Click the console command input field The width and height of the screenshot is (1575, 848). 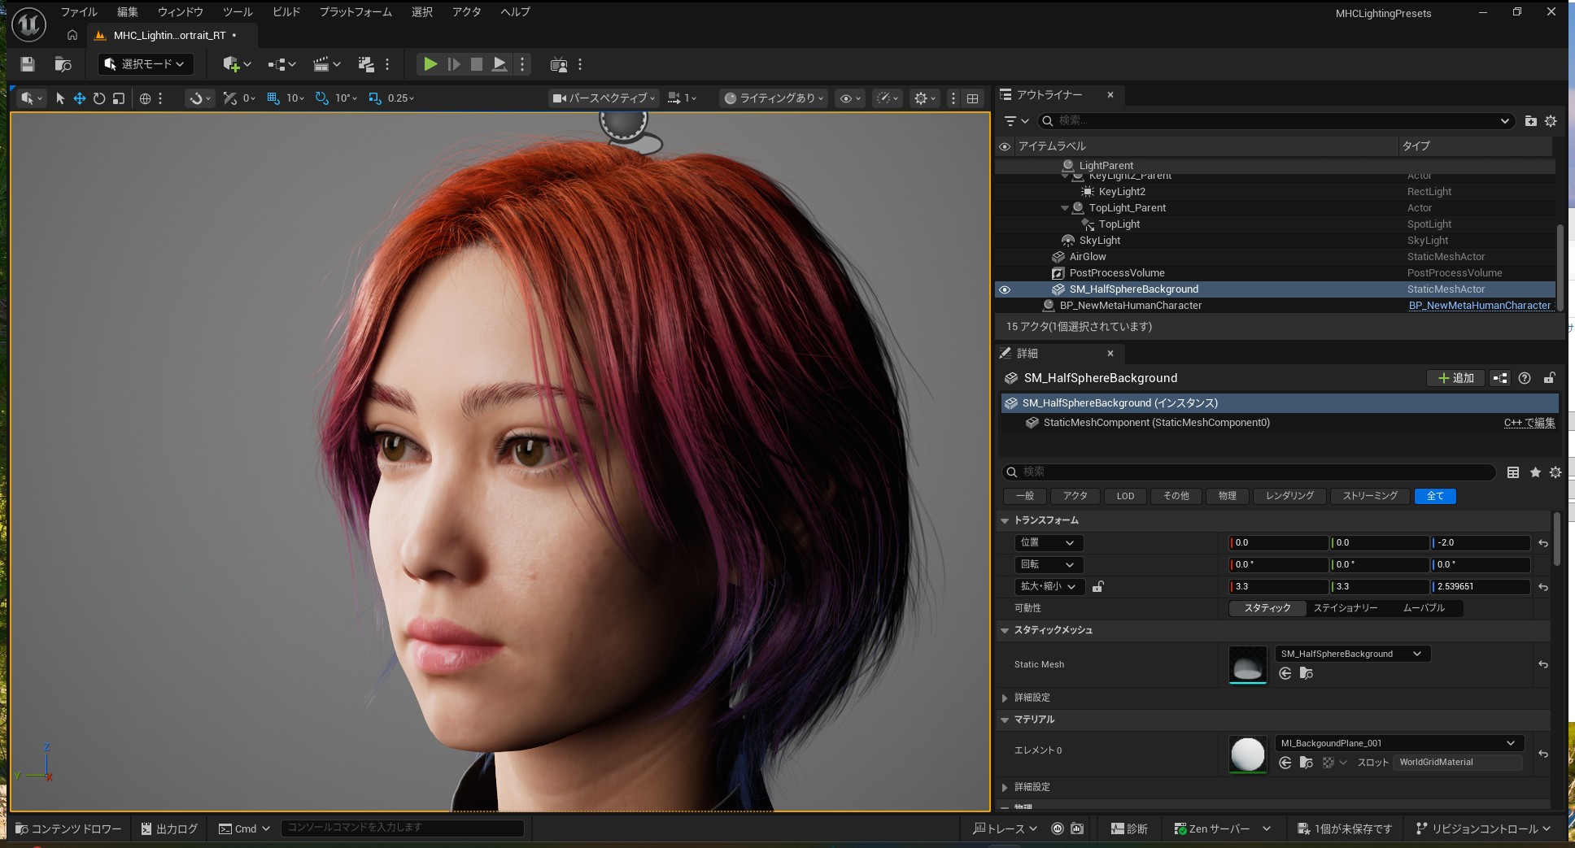(403, 828)
